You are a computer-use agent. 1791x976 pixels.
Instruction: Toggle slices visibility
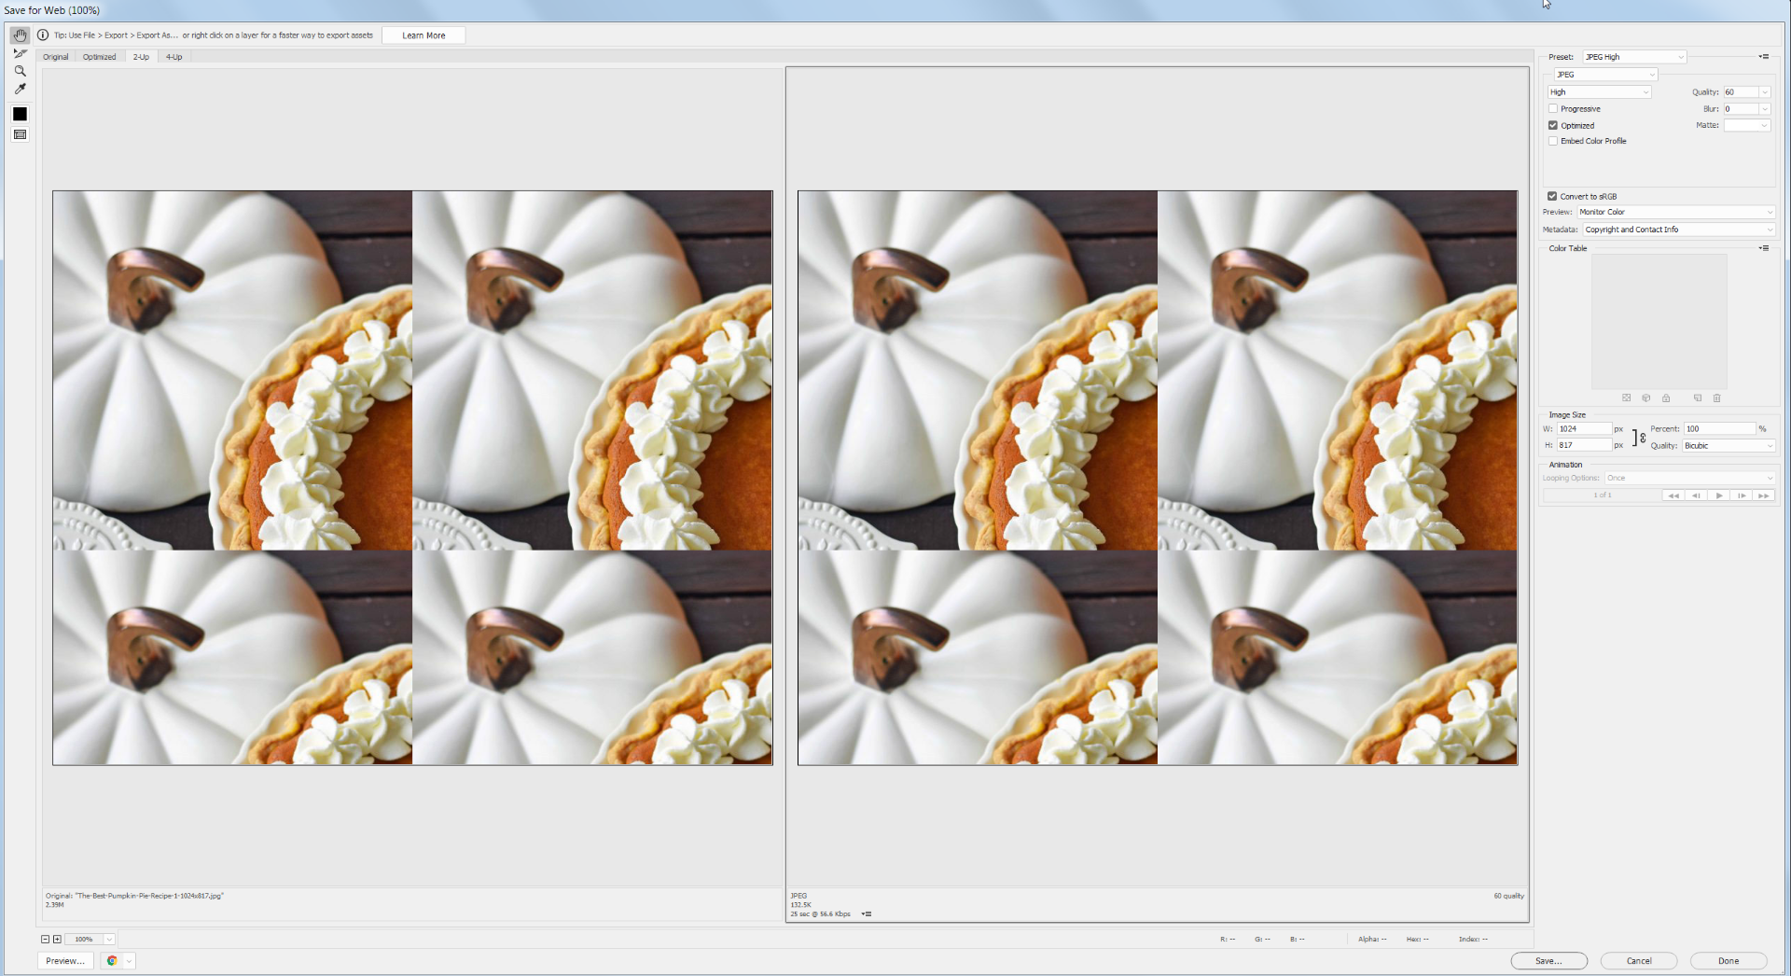coord(20,134)
